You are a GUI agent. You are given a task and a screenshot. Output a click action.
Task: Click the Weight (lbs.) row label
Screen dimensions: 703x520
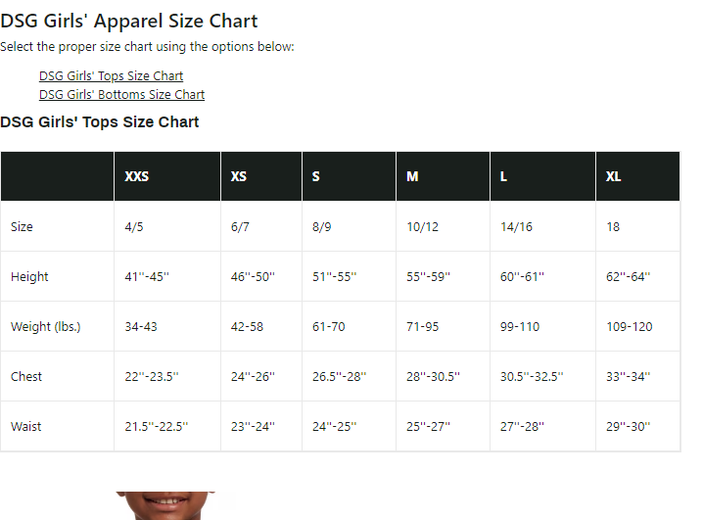(45, 326)
